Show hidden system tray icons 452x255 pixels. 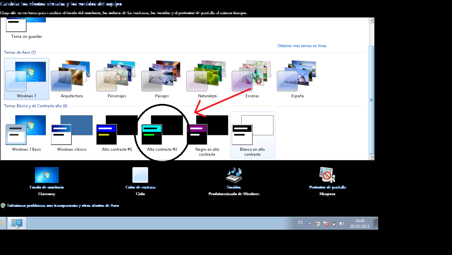309,223
